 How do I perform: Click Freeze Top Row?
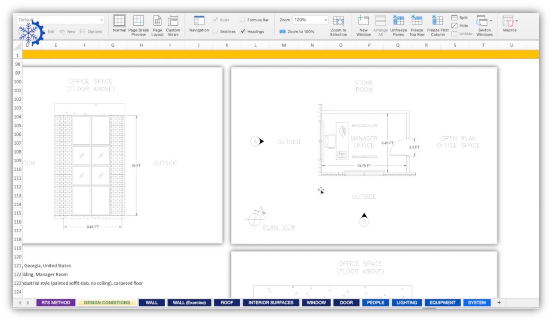coord(417,21)
